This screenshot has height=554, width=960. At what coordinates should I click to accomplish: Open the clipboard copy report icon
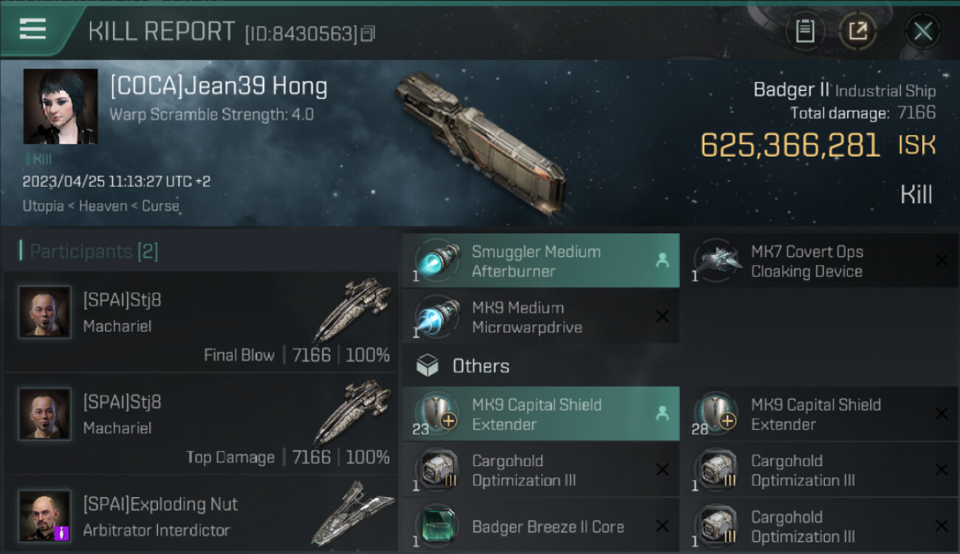pos(805,31)
